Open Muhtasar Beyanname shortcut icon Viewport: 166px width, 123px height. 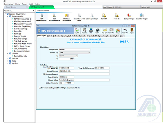pyautogui.click(x=67, y=16)
